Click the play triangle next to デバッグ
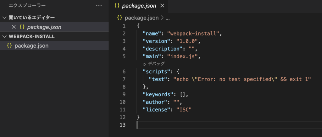This screenshot has height=137, width=322. pyautogui.click(x=145, y=64)
